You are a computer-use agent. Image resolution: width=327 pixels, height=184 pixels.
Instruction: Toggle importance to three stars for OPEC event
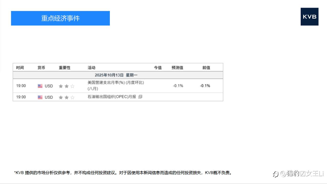click(72, 97)
